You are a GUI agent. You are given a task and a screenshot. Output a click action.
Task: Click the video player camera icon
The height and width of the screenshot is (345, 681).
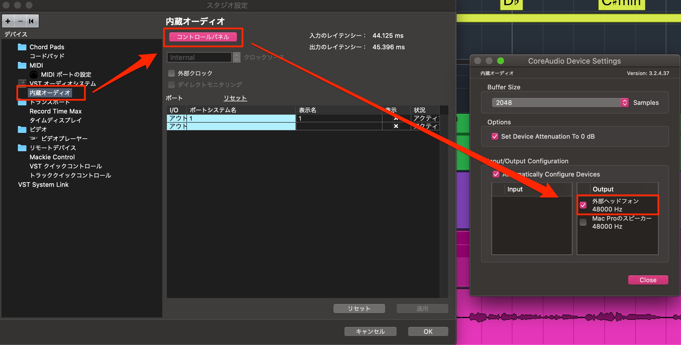point(34,139)
